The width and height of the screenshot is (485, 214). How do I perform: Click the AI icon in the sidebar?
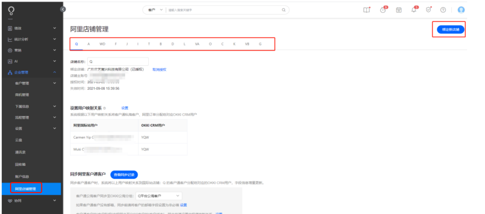point(10,61)
